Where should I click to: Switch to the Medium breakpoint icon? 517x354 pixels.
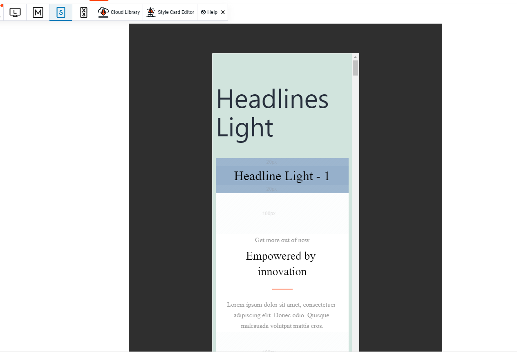38,12
